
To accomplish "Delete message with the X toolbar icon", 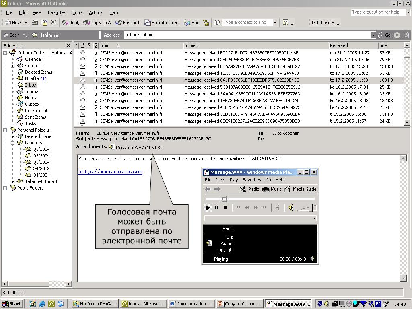I will pos(54,23).
